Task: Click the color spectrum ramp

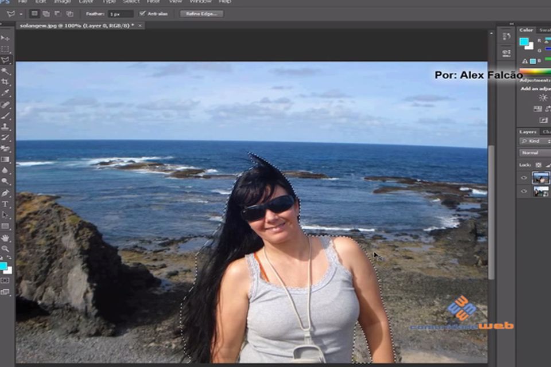Action: coord(535,72)
